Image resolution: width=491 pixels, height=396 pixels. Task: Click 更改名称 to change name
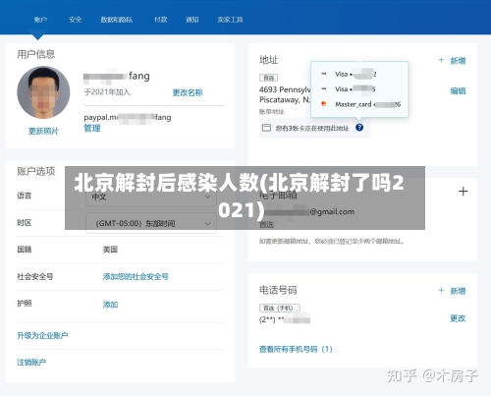[188, 92]
